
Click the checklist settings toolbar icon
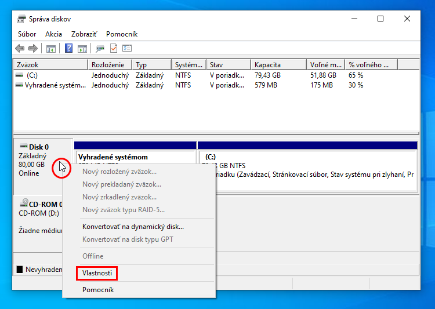(x=127, y=49)
